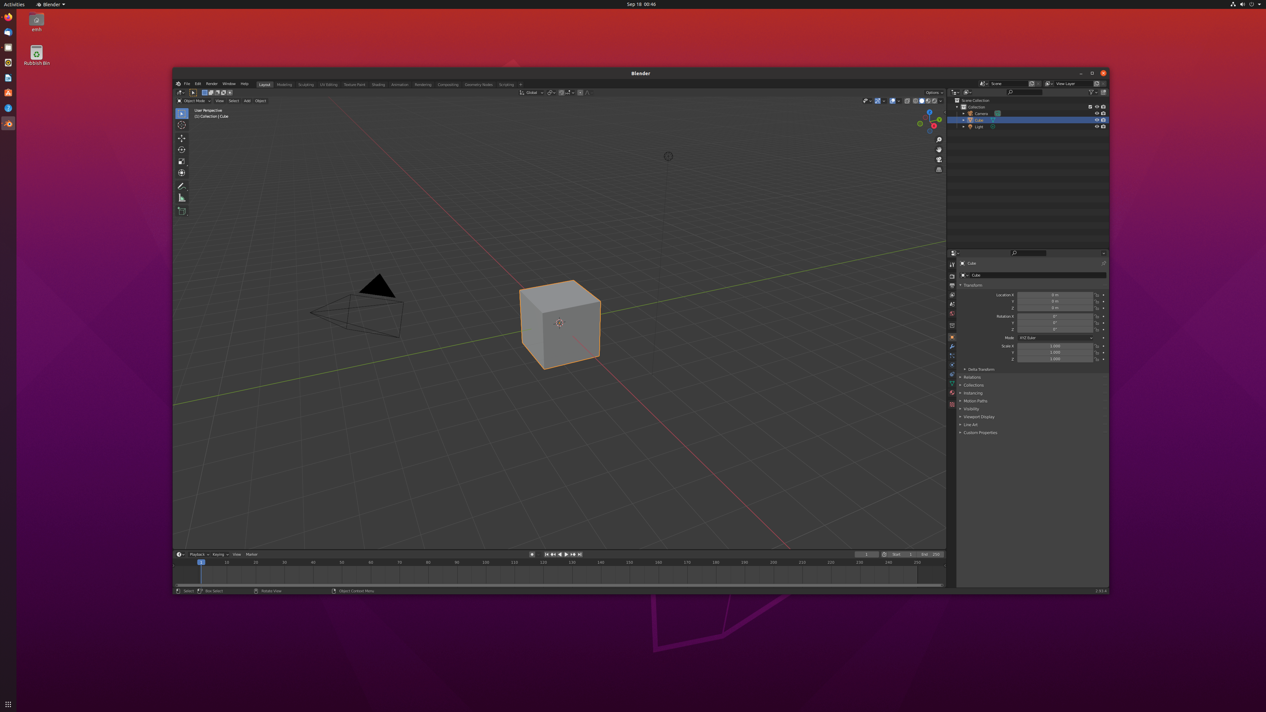
Task: Toggle snapping magnet in header
Action: click(x=561, y=93)
